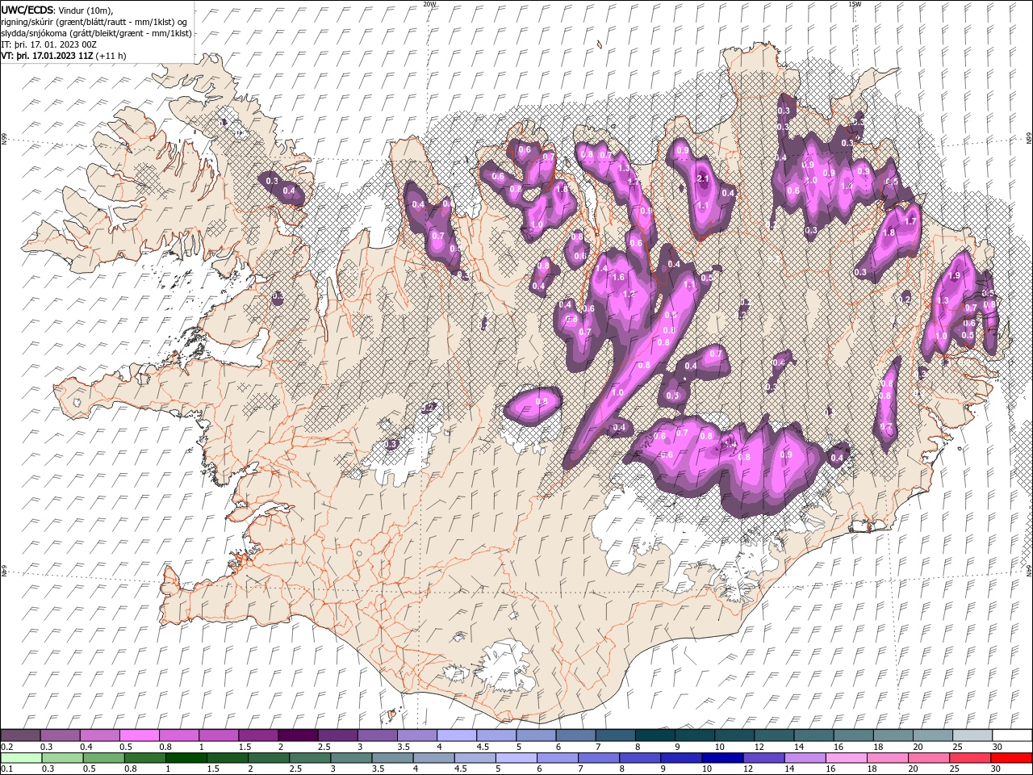Click the '2.1' snowfall value on the map
The width and height of the screenshot is (1033, 775).
(x=702, y=179)
